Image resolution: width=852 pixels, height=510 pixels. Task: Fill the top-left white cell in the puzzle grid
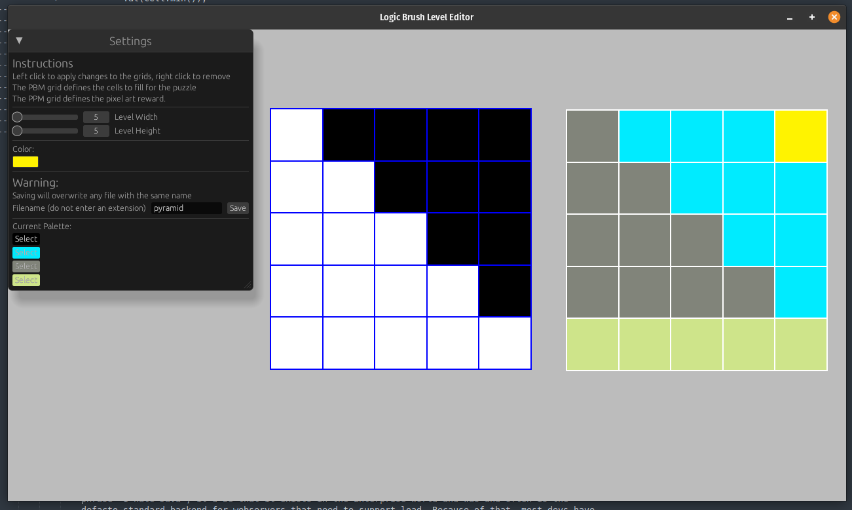coord(297,135)
